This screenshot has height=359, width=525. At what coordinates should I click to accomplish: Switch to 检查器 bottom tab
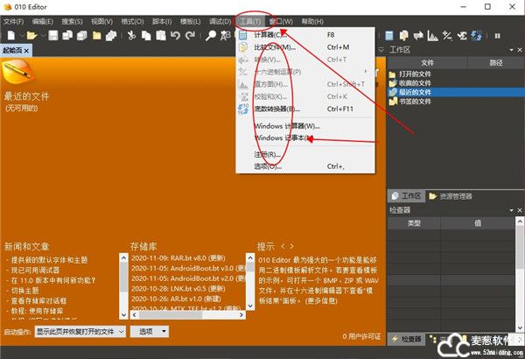(x=406, y=339)
